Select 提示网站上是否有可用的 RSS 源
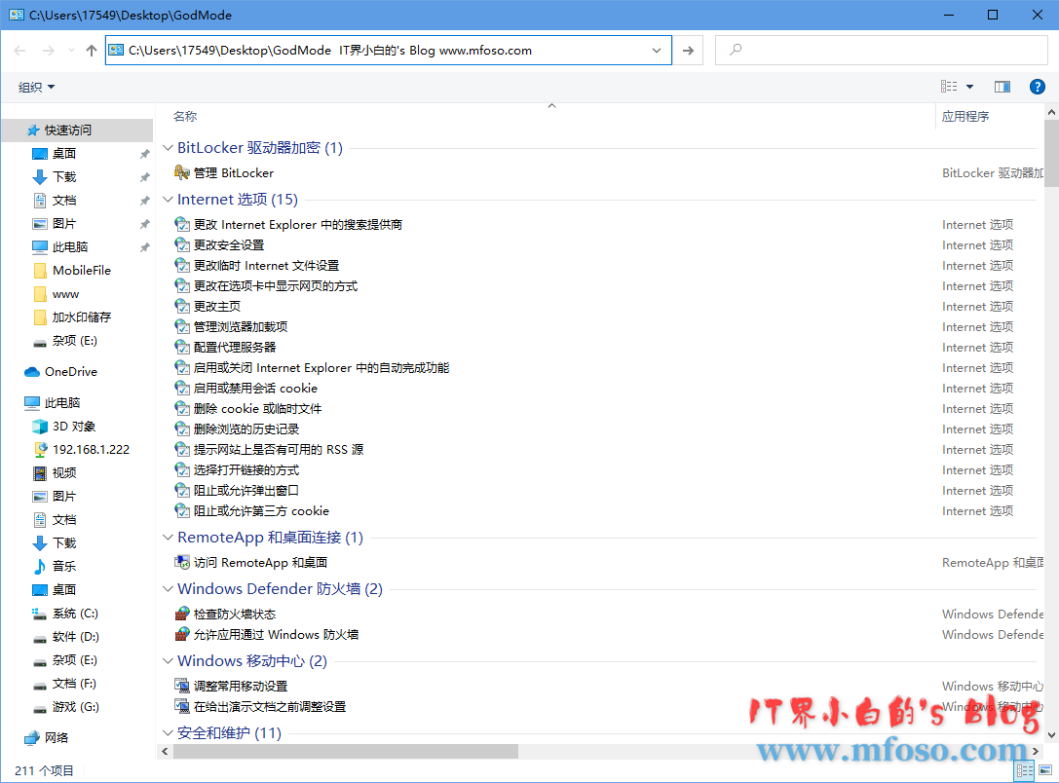This screenshot has width=1059, height=783. [279, 450]
